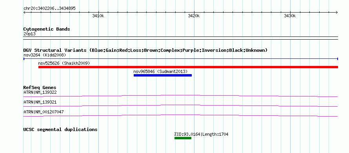Click the ATRN|NM_001207047 label

pyautogui.click(x=44, y=112)
